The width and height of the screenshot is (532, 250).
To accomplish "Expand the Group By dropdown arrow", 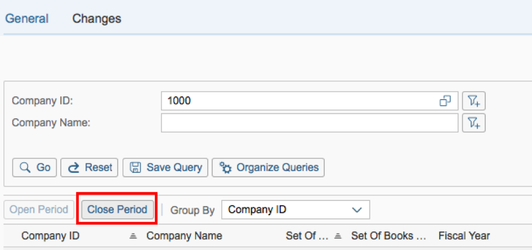I will pos(357,210).
